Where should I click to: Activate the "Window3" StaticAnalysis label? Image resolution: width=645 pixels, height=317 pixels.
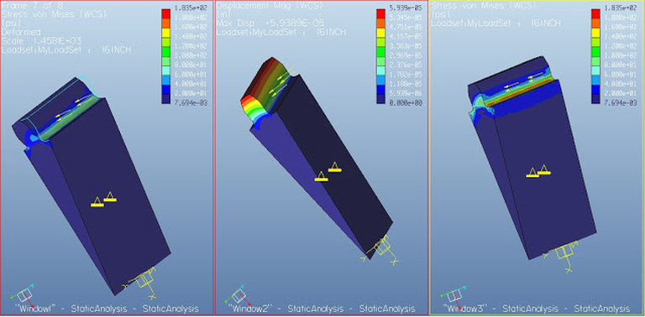click(x=537, y=309)
